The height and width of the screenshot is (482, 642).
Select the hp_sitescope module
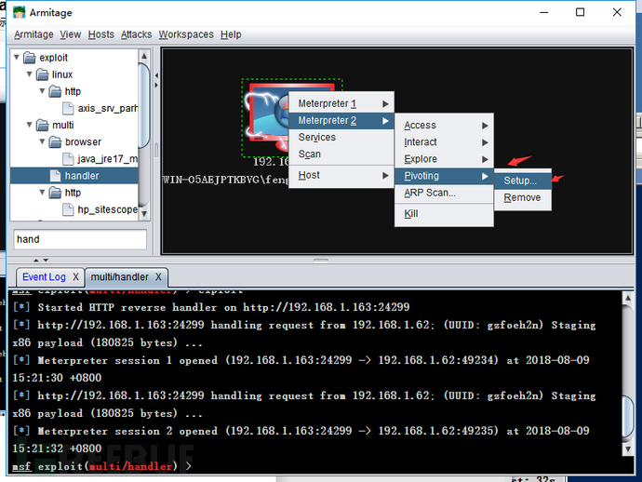(x=108, y=209)
